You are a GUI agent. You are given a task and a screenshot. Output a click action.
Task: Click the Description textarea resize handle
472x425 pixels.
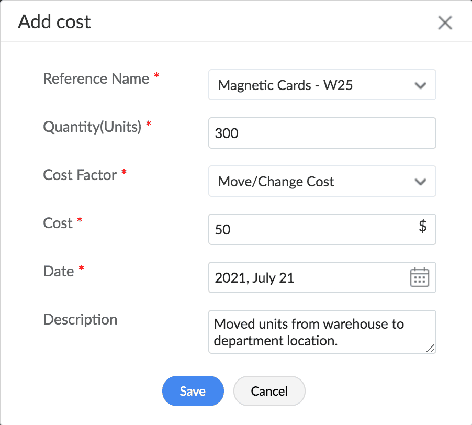pyautogui.click(x=430, y=348)
